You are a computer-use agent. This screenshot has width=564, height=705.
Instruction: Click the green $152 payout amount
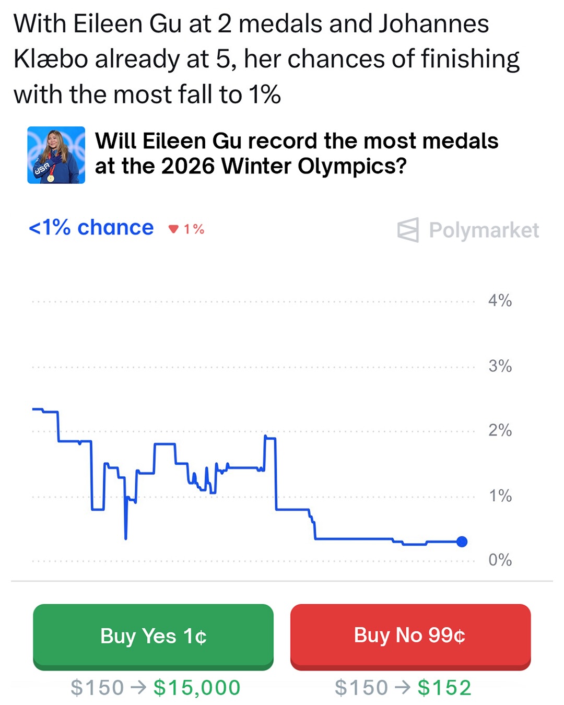coord(444,687)
